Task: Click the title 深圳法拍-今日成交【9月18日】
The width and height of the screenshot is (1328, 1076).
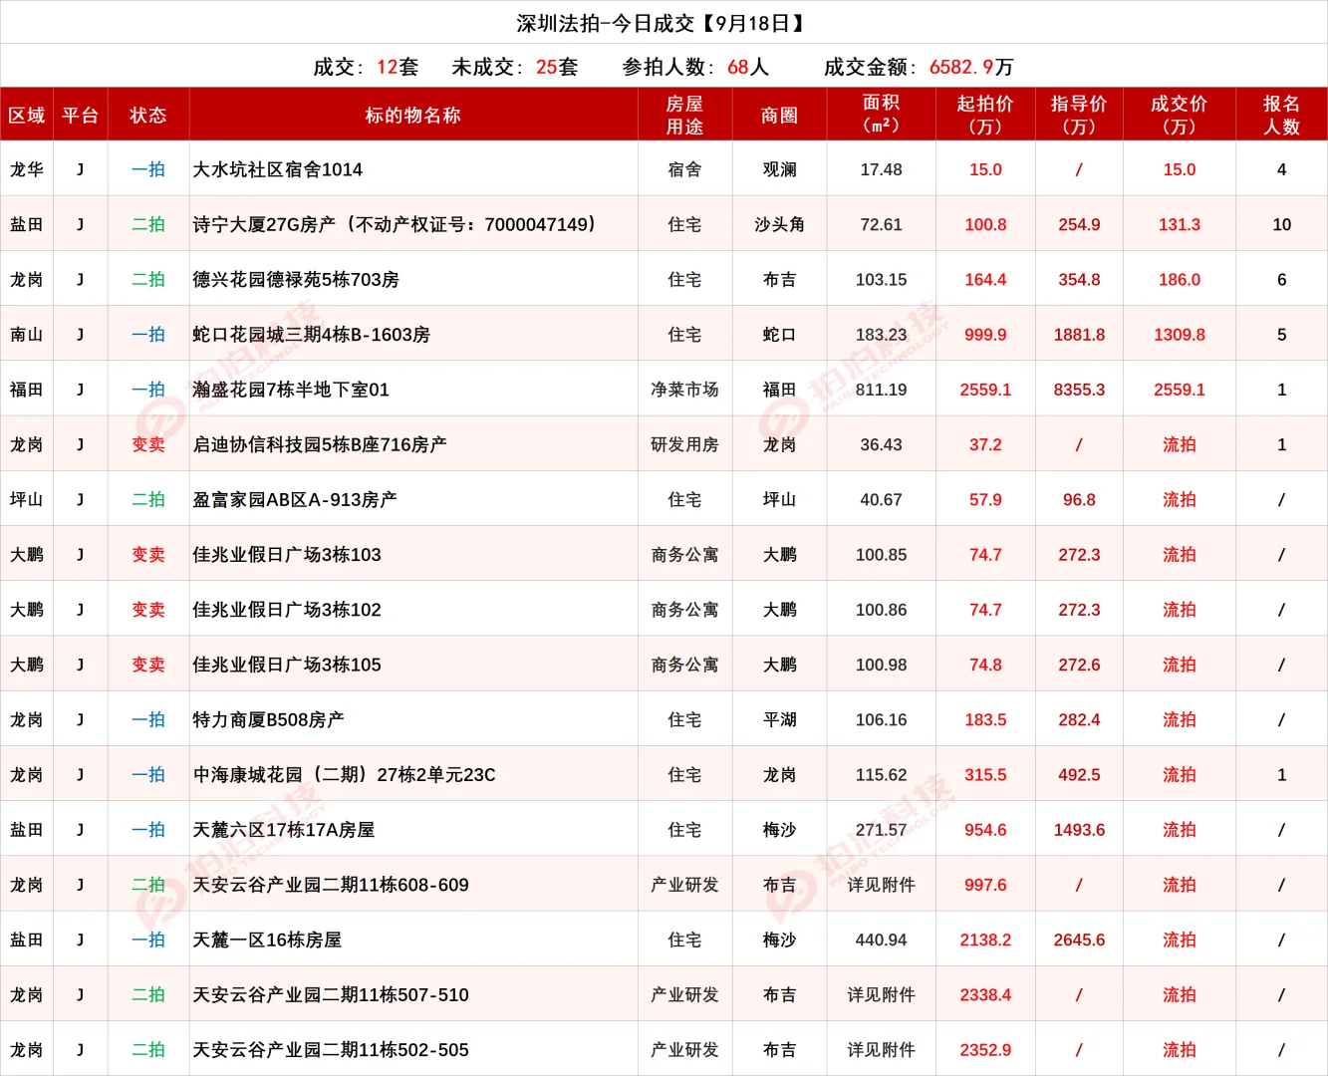Action: coord(664,23)
